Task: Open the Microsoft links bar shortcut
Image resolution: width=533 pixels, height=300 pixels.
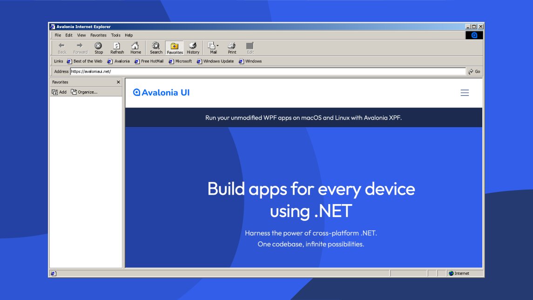Action: (x=180, y=61)
